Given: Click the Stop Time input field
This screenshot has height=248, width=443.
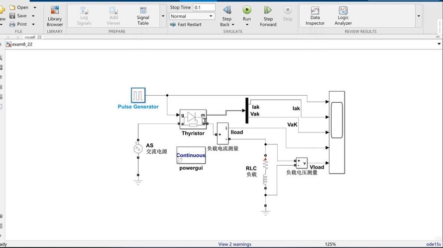Looking at the screenshot, I should coord(204,7).
